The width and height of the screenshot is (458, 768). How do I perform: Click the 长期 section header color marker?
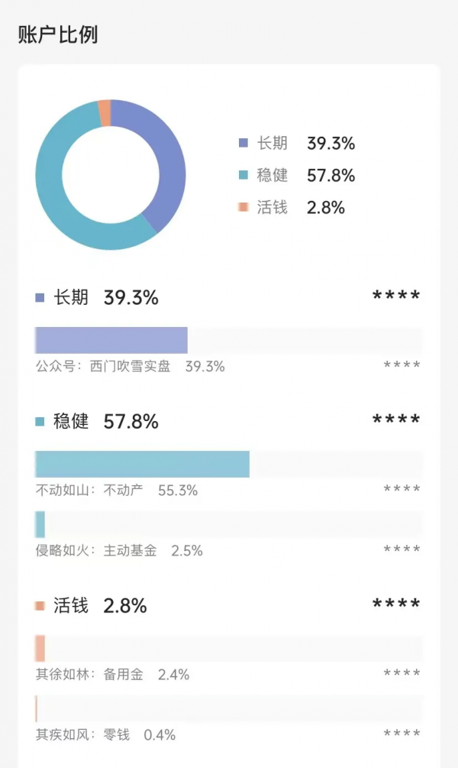[x=40, y=298]
